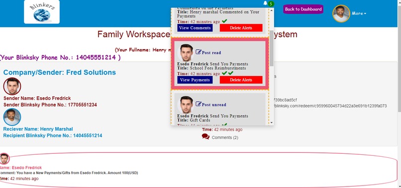This screenshot has height=188, width=401.
Task: Click the commenter avatar in comment box
Action: coord(4,159)
